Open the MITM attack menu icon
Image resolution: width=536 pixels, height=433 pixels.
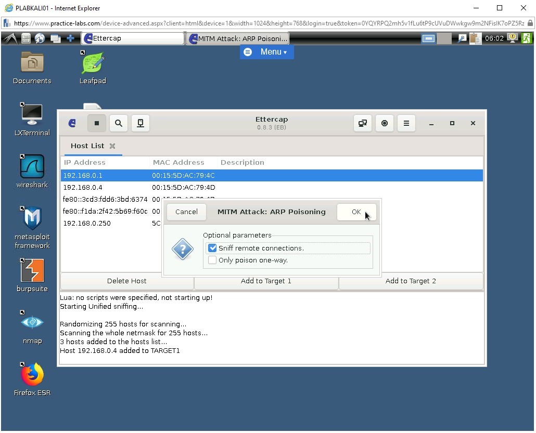(x=363, y=123)
